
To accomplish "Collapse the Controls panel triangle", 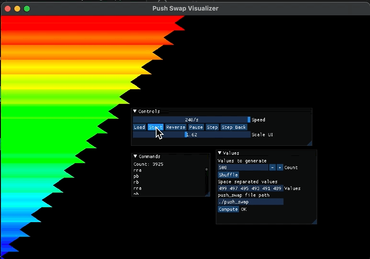I will 135,111.
